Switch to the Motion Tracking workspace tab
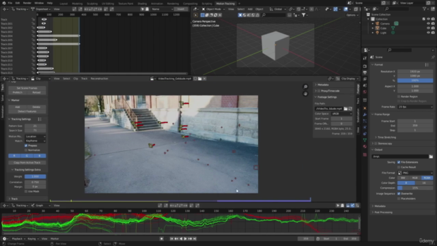This screenshot has width=437, height=246. [225, 3]
